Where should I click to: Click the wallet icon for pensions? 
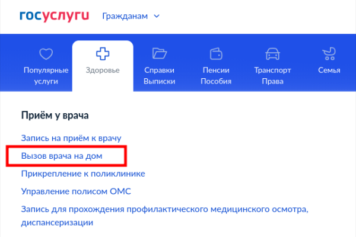pyautogui.click(x=216, y=54)
